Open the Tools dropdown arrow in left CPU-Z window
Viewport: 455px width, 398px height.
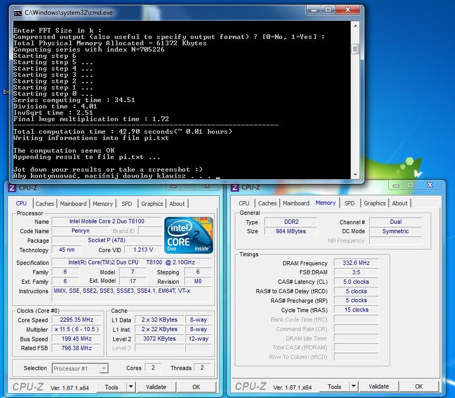coord(131,387)
